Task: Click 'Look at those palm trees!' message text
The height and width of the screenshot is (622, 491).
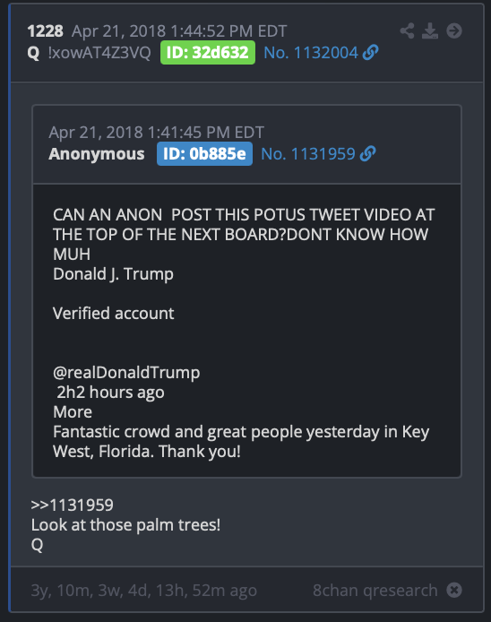Action: (125, 525)
